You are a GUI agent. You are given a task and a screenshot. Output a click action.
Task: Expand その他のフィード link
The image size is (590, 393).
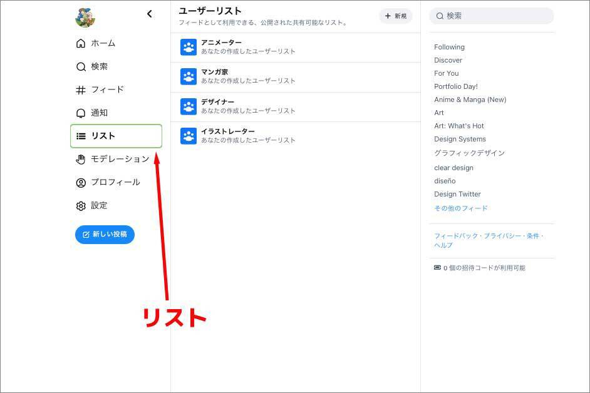coord(460,208)
